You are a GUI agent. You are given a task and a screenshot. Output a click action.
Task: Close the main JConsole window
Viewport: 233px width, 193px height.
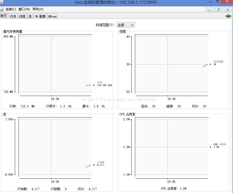click(227, 2)
